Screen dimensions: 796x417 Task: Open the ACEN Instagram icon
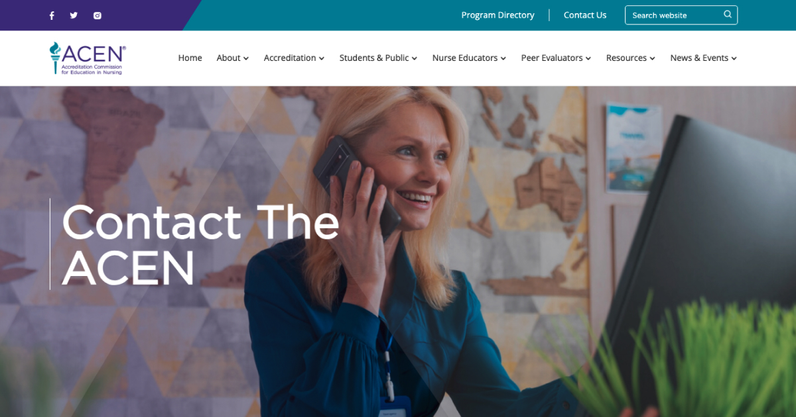98,15
